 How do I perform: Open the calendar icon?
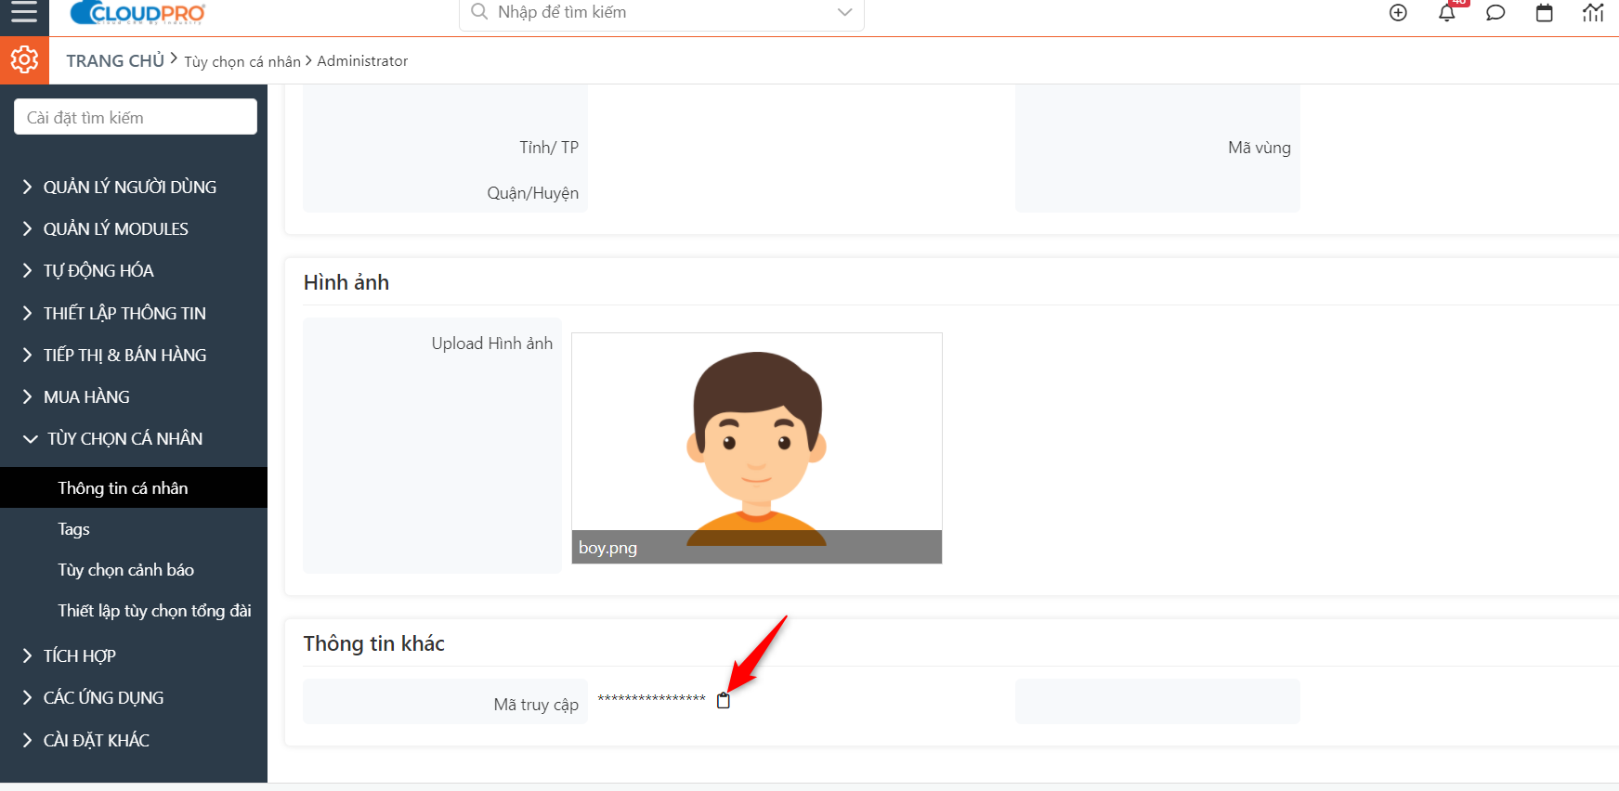tap(1544, 13)
